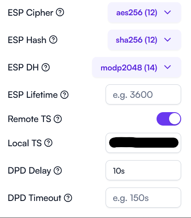Click the chevron arrow beside modp2048 (14)
191x218 pixels.
[x=167, y=67]
